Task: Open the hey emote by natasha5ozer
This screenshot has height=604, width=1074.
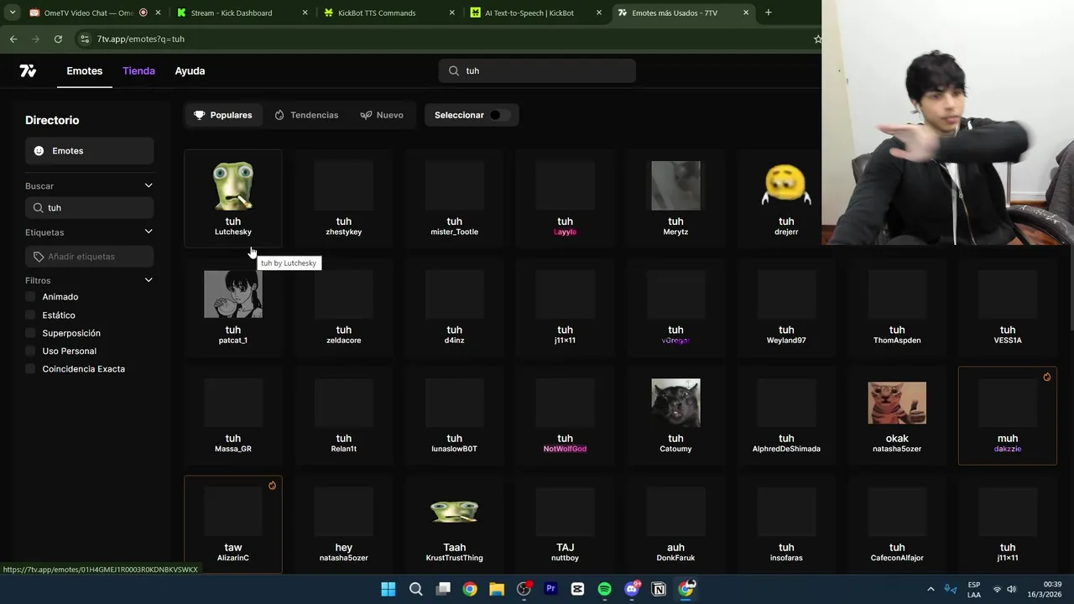Action: point(344,524)
